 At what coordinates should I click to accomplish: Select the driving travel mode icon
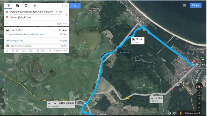(17, 6)
